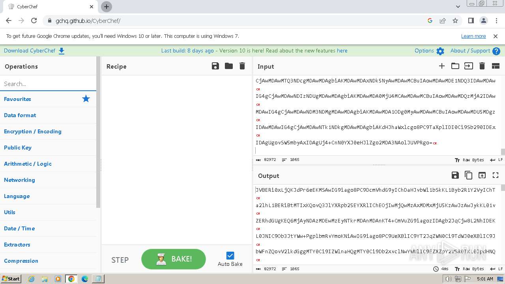
Task: Click the input pane vertical scrollbar
Action: click(x=503, y=151)
